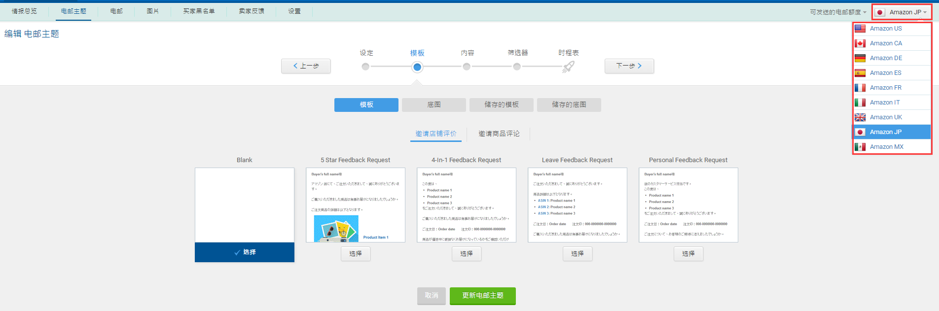The image size is (939, 311).
Task: Open the Amazon JP marketplace dropdown
Action: 902,12
